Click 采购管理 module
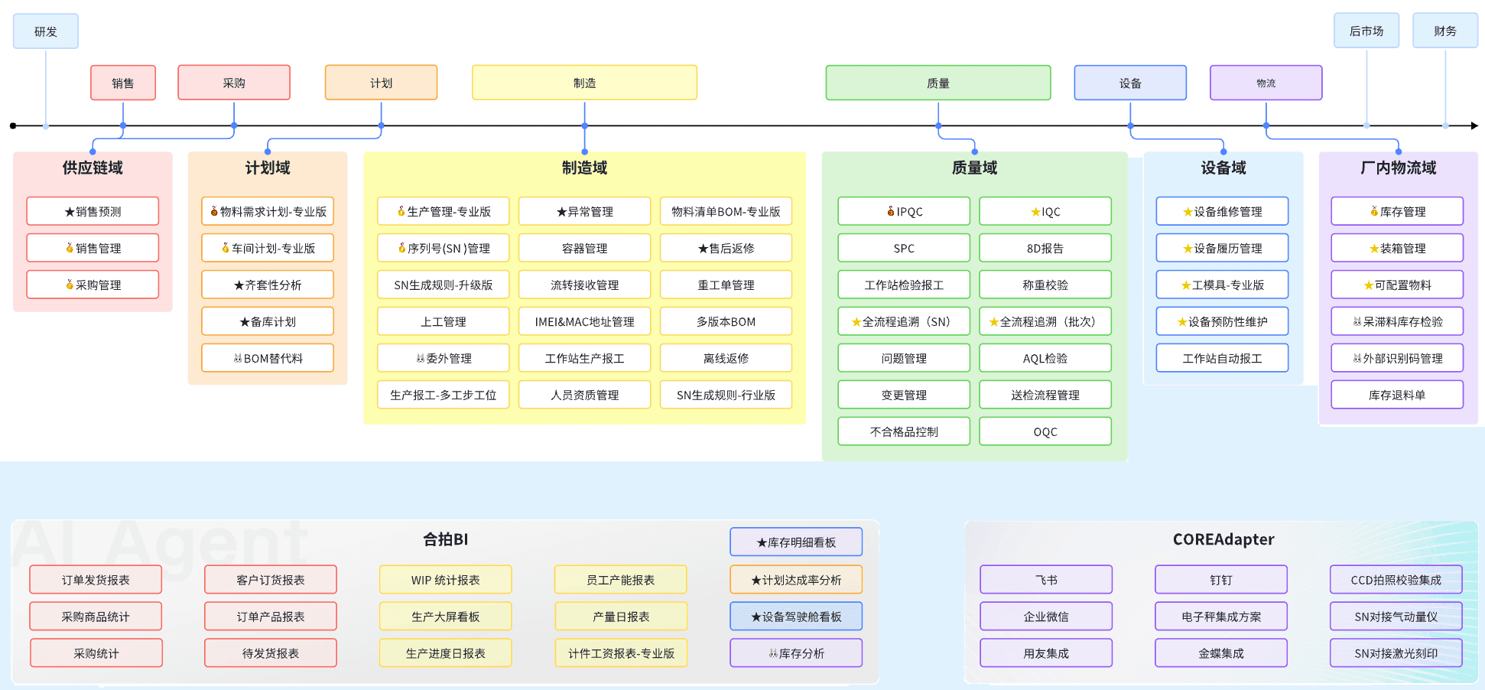Image resolution: width=1485 pixels, height=690 pixels. tap(93, 285)
